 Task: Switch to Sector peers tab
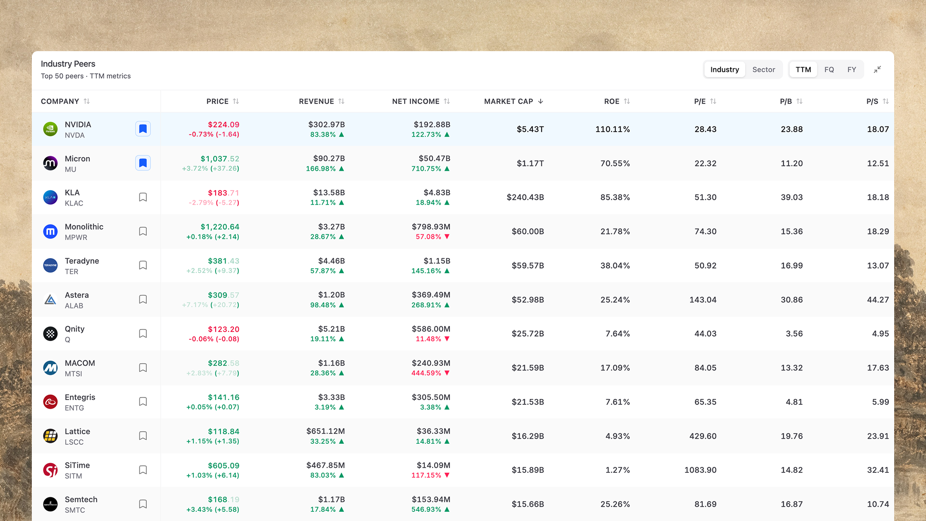(764, 69)
